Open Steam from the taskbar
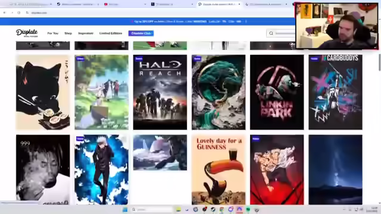This screenshot has height=214, width=381. [x=213, y=209]
